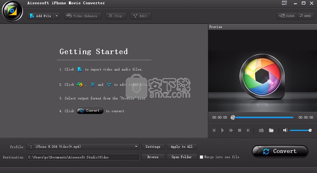Click the stars edit icon in step 2
The width and height of the screenshot is (317, 173).
coord(109,85)
